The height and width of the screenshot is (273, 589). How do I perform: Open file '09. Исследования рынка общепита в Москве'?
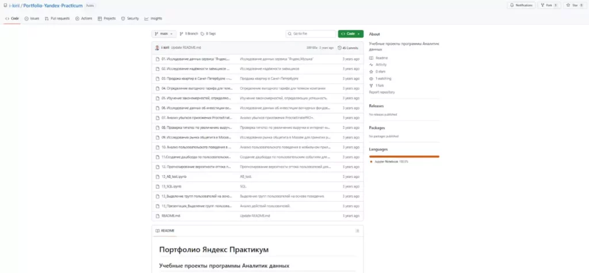196,137
